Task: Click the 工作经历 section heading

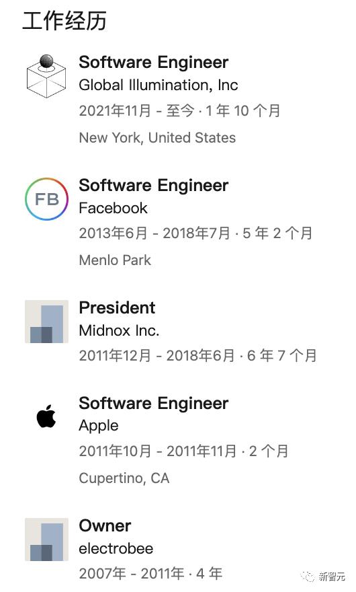Action: (x=64, y=20)
